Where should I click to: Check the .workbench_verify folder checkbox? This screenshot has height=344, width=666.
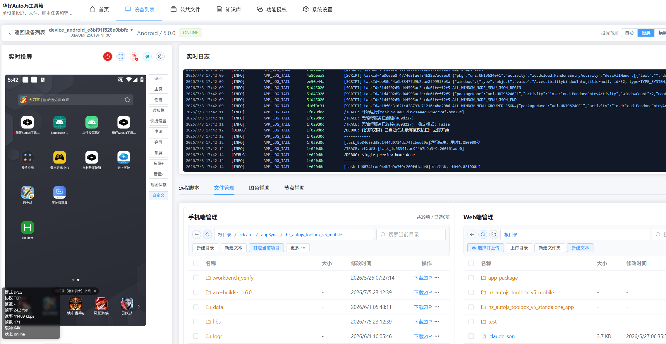pyautogui.click(x=196, y=278)
